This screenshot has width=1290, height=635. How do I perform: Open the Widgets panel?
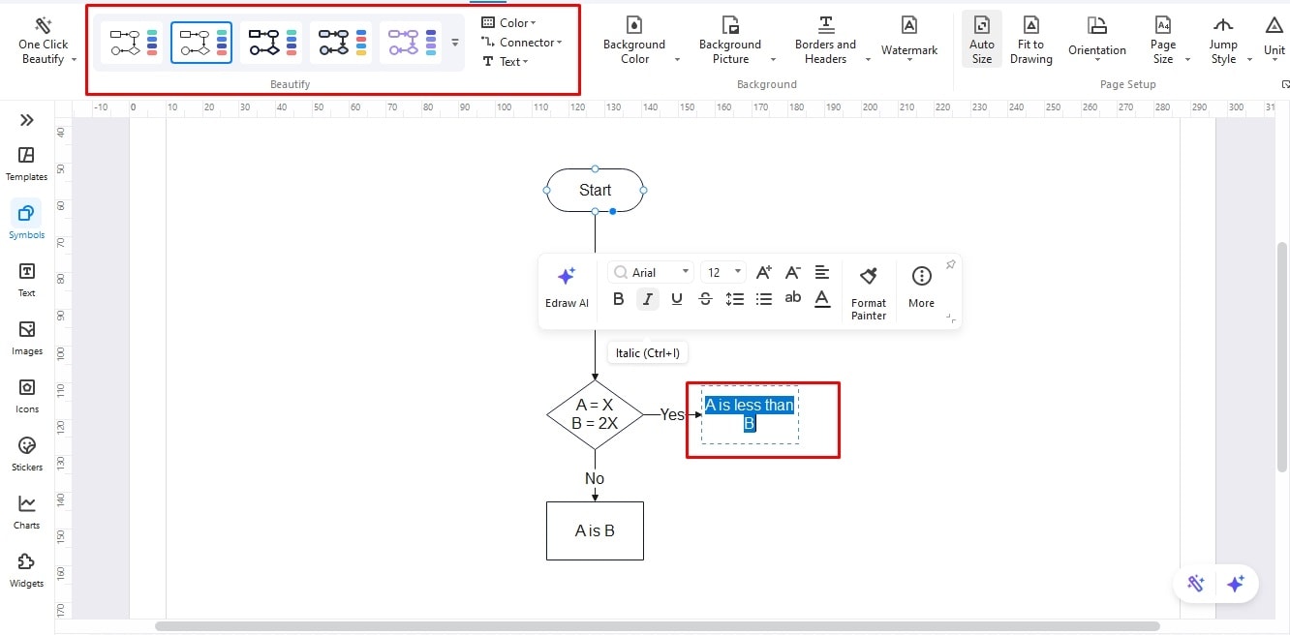click(x=27, y=569)
